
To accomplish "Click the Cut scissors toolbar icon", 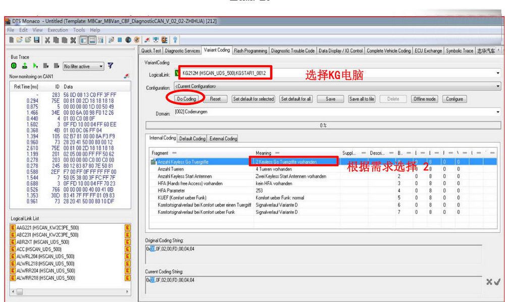I will (x=47, y=40).
